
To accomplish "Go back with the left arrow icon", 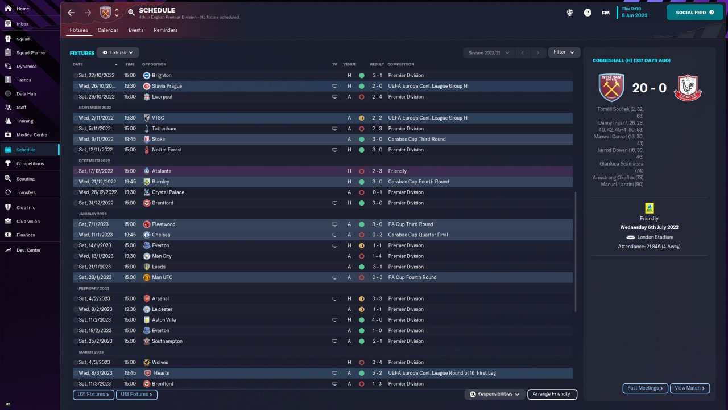I will click(x=71, y=13).
